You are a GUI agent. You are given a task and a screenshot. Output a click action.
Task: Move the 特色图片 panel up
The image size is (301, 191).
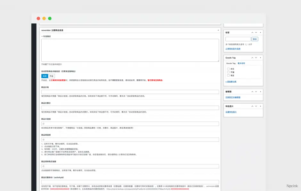[x=252, y=106]
